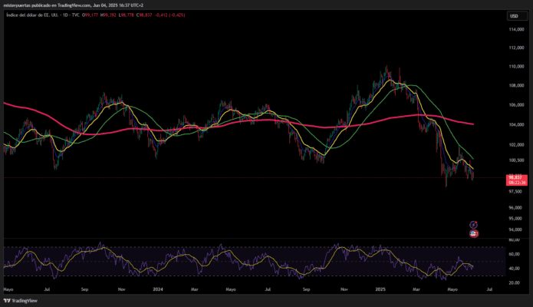The height and width of the screenshot is (307, 533).
Task: Click the 2024 label on time axis
Action: point(158,290)
